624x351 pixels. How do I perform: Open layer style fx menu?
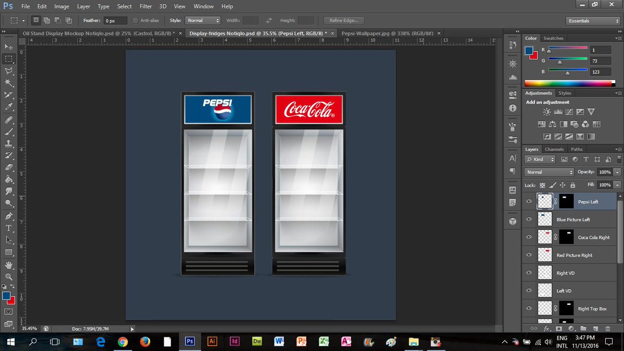coord(547,329)
